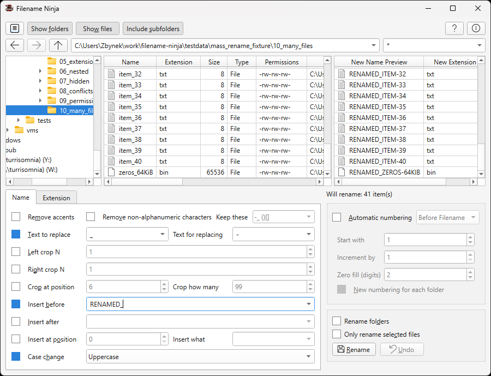
Task: Increase the Crop at position value
Action: 164,284
